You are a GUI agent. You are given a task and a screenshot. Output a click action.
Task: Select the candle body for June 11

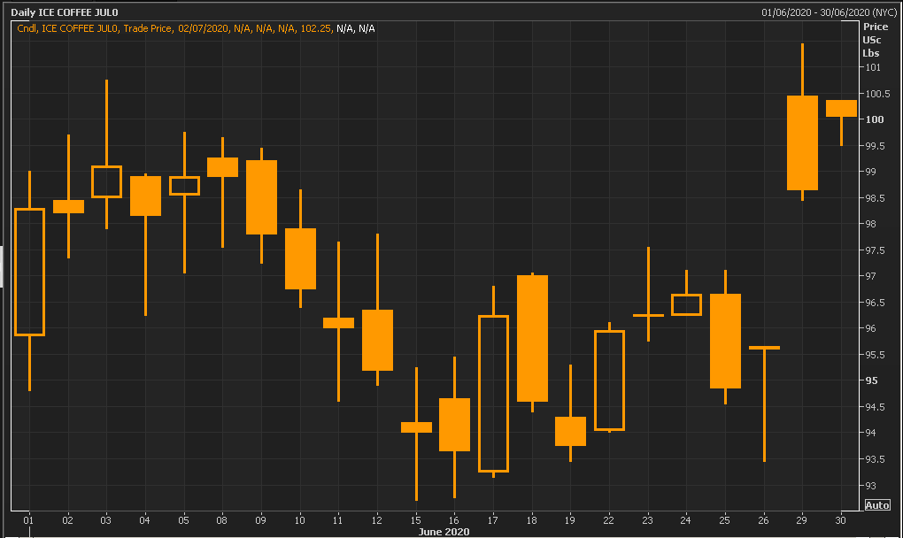(x=338, y=323)
